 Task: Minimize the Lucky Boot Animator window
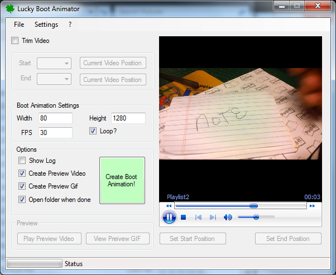pyautogui.click(x=282, y=6)
